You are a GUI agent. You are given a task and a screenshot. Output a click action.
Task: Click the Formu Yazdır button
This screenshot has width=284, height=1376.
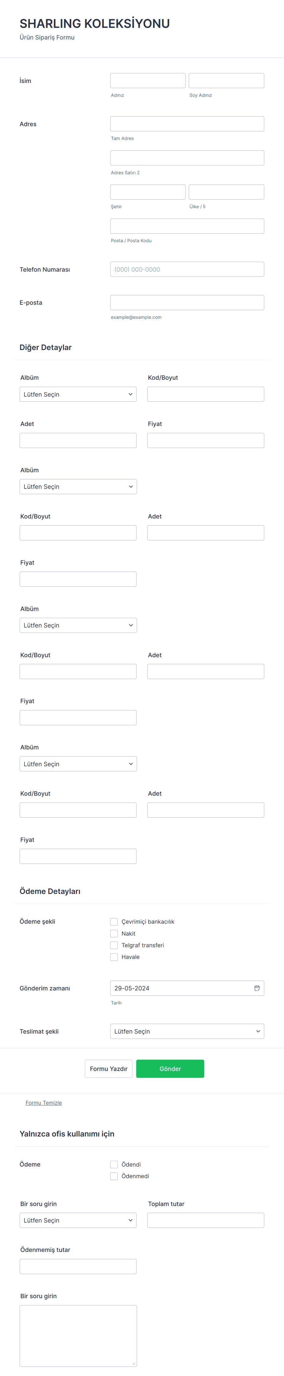109,1068
